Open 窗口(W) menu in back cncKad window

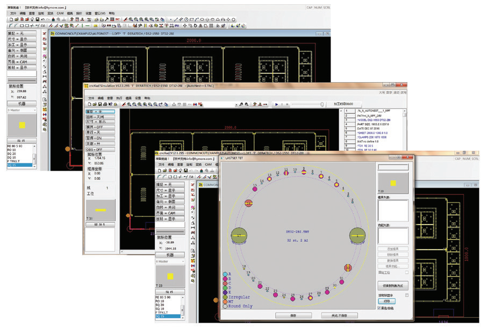coord(100,13)
